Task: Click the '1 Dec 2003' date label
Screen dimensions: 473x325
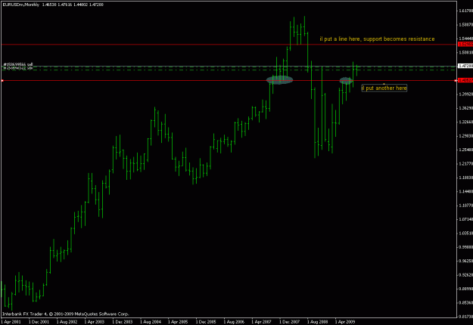Action: point(122,322)
